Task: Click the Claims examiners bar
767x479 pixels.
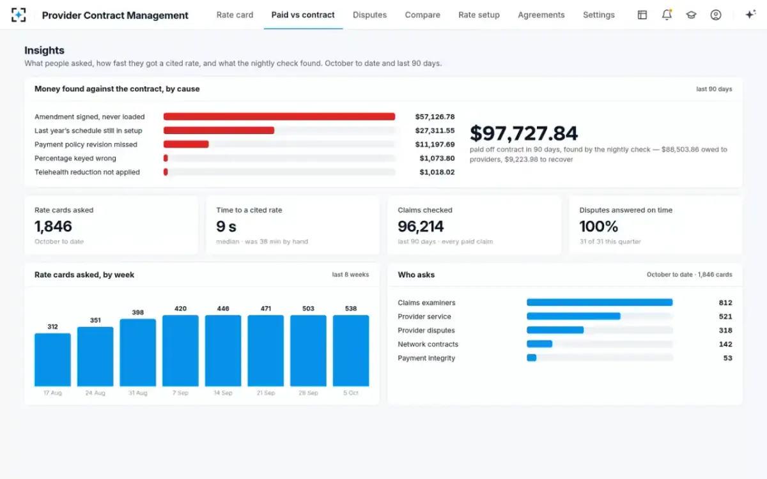Action: [600, 303]
